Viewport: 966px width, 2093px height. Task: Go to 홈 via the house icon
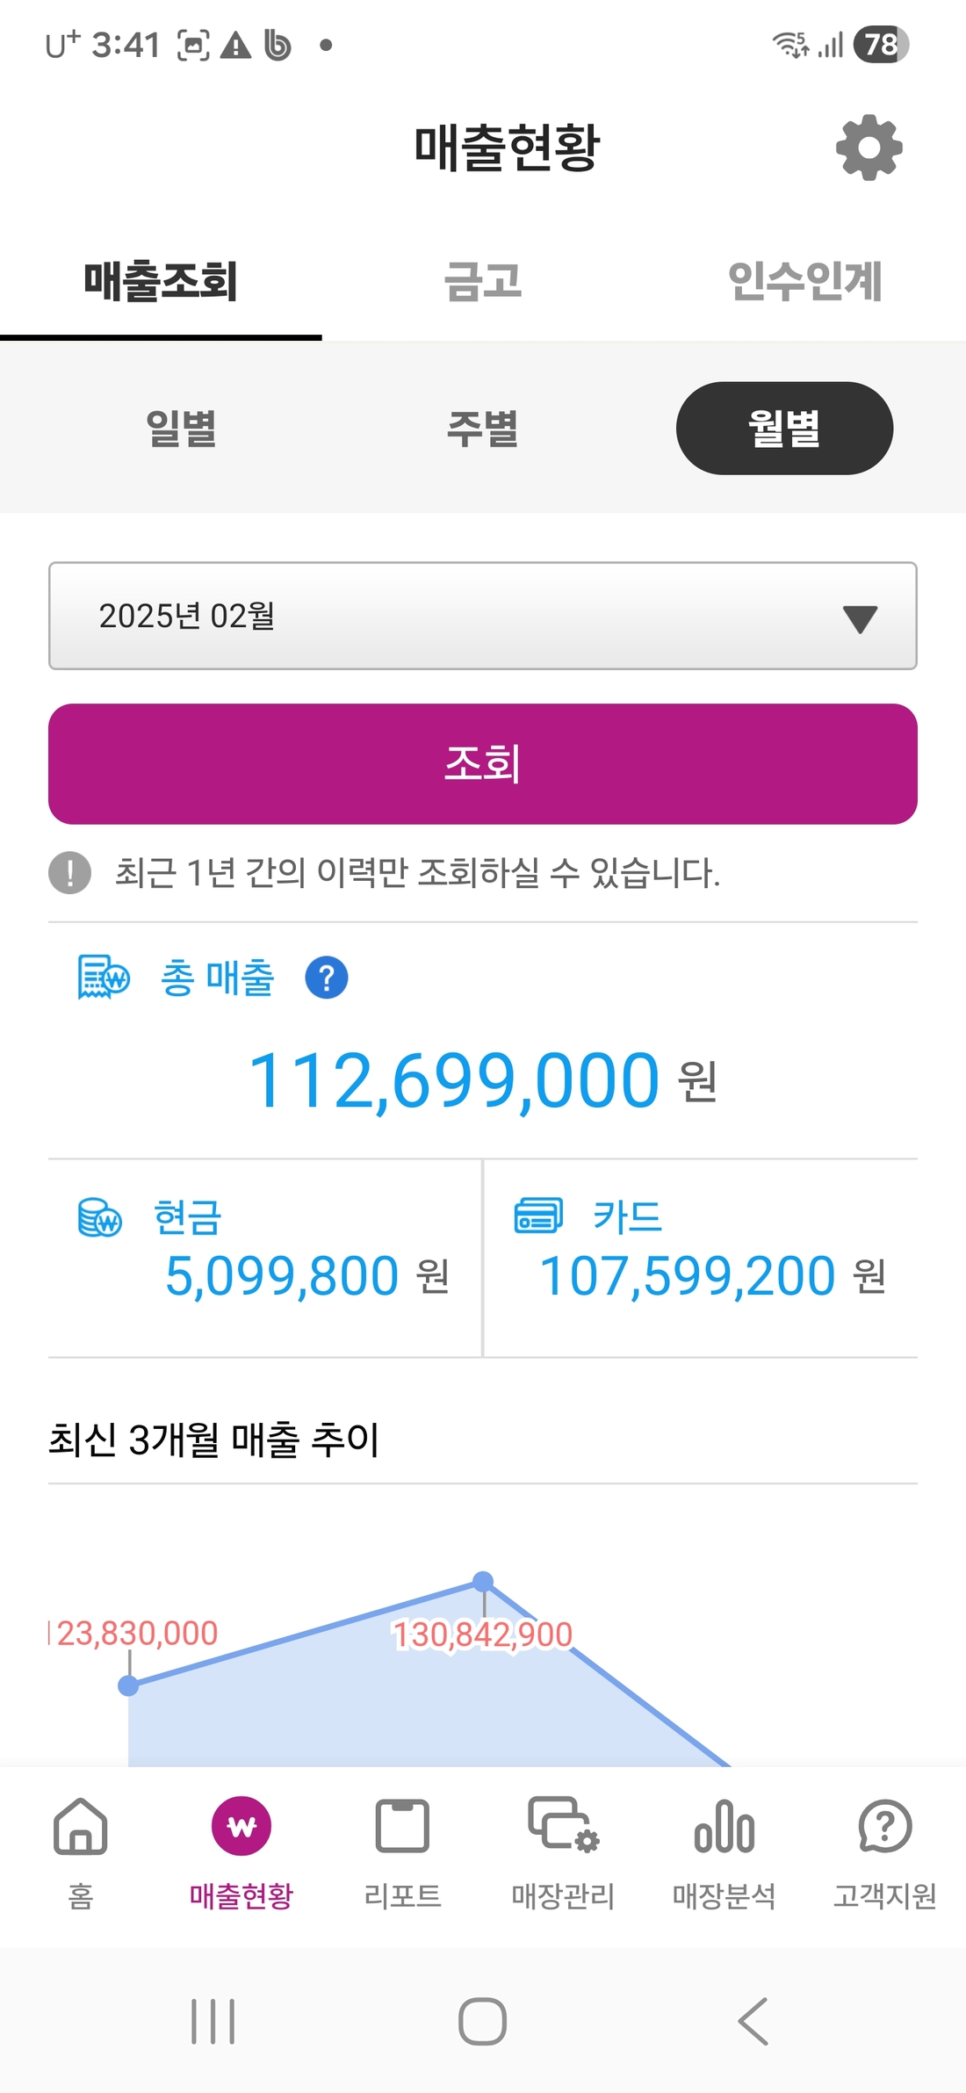(x=80, y=1829)
